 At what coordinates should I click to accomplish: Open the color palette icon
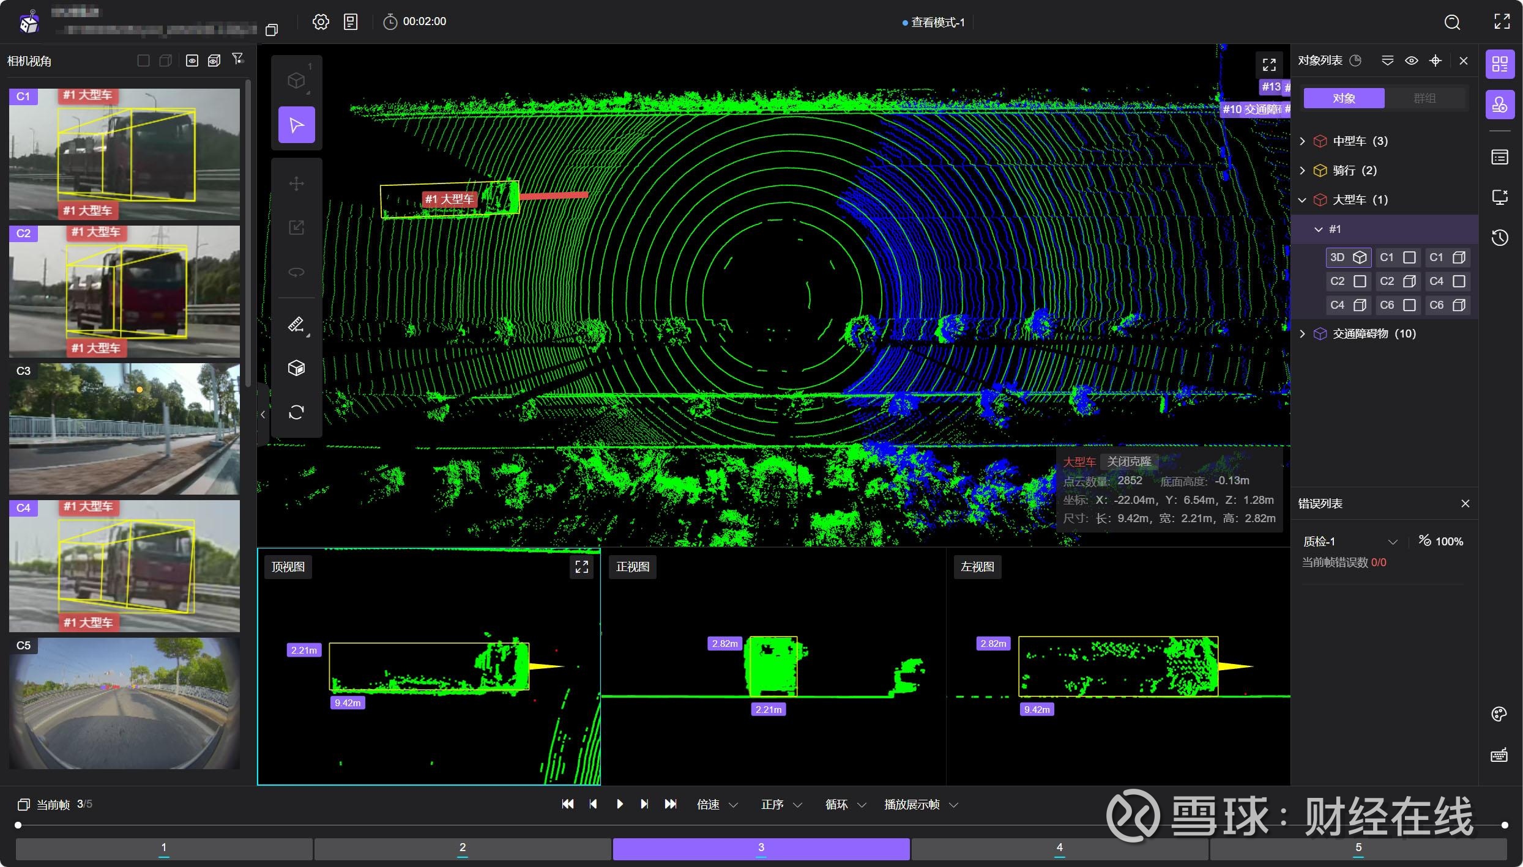tap(1499, 714)
